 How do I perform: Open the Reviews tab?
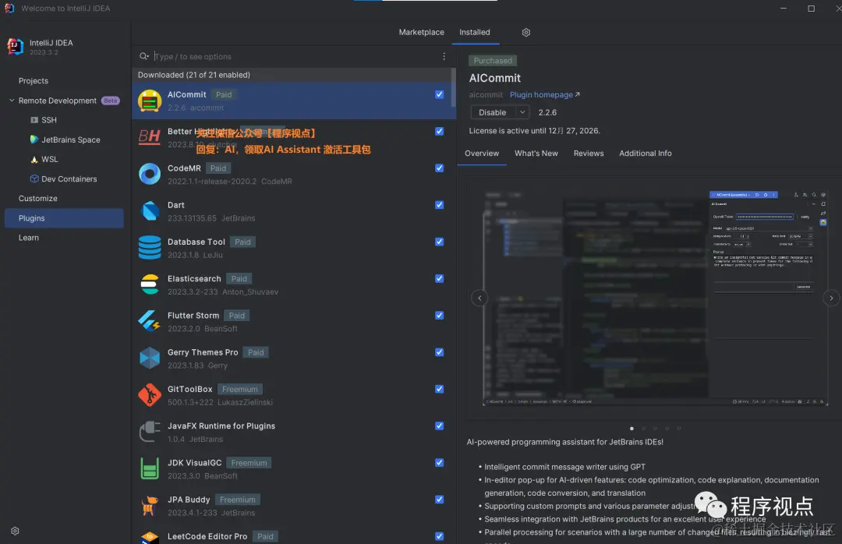click(x=589, y=154)
